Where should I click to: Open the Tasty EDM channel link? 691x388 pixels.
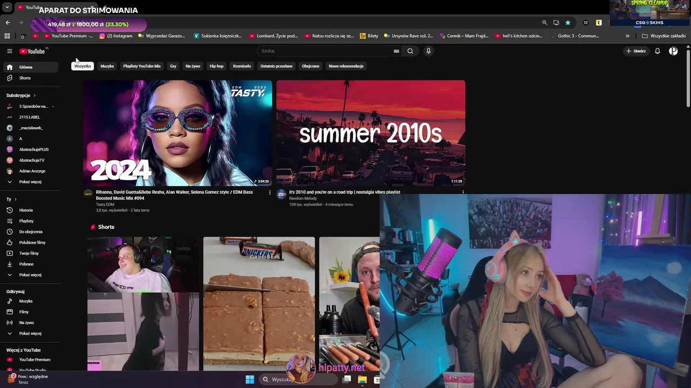(105, 205)
